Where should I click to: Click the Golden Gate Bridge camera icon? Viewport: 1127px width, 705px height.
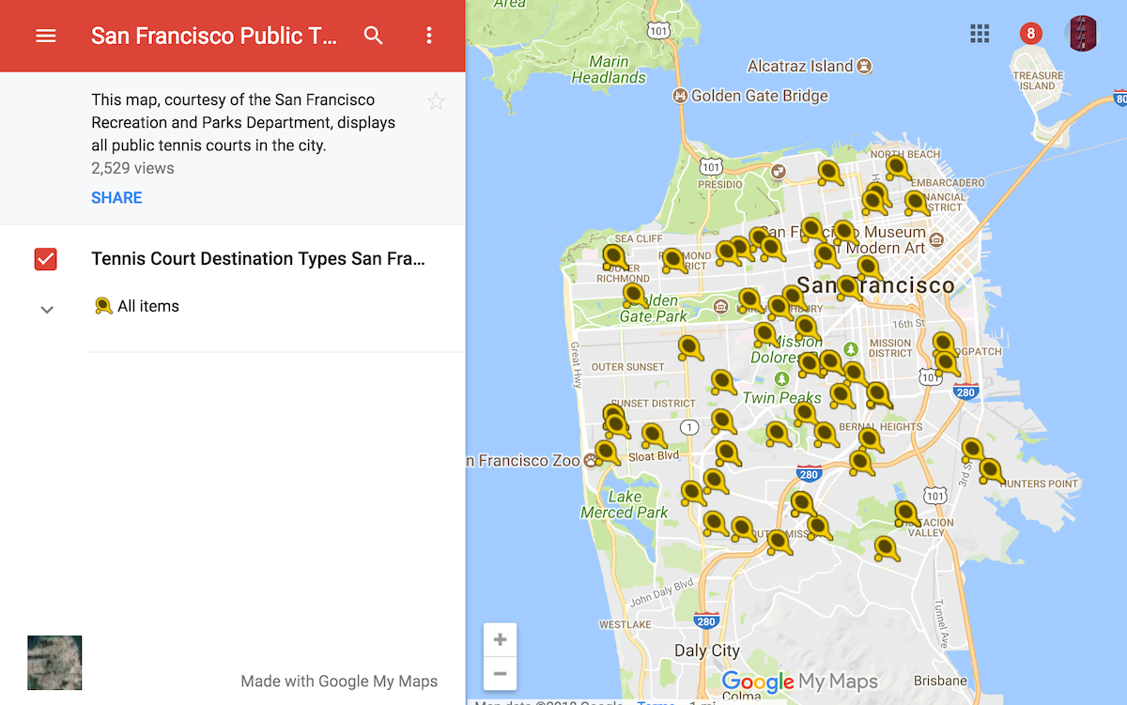(681, 96)
